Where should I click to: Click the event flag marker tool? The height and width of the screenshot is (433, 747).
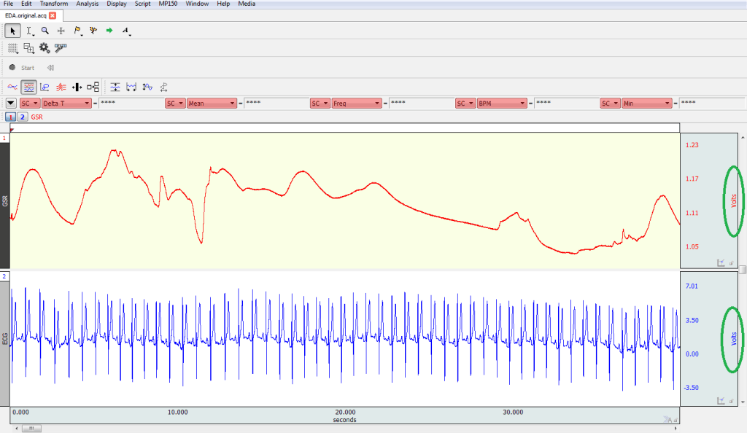coord(77,31)
